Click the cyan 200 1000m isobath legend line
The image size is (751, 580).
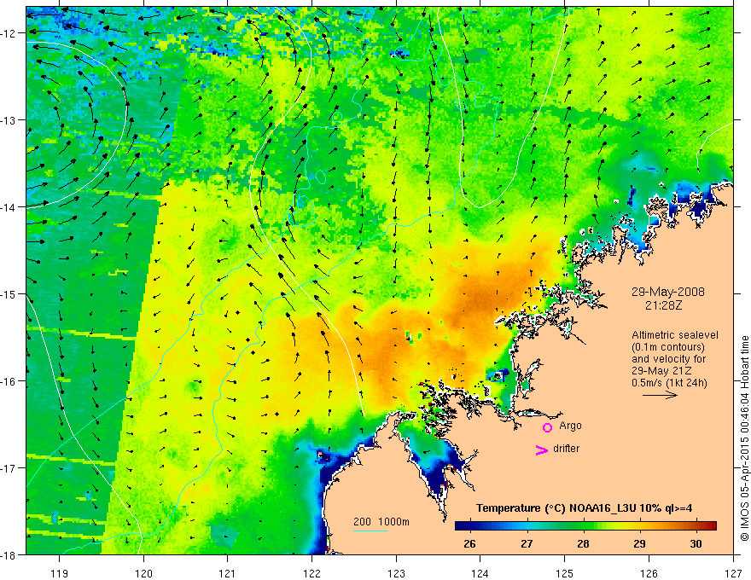pos(370,531)
